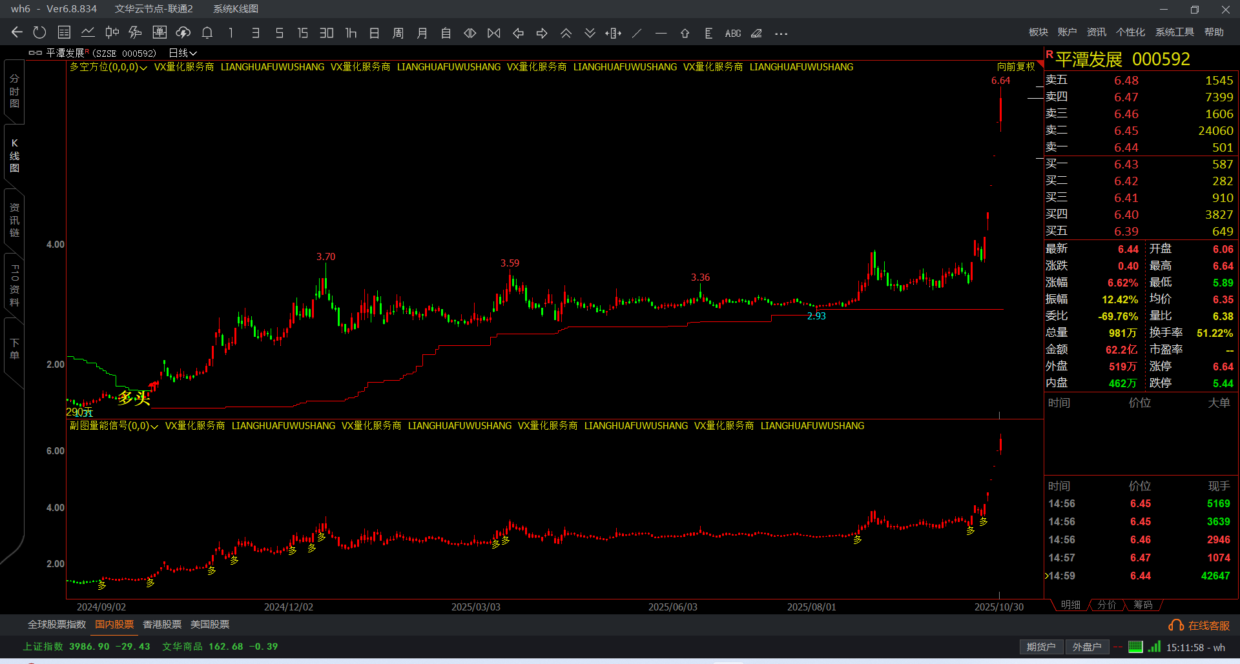Screen dimensions: 1240x664
Task: Select the 5-minute period button
Action: point(280,33)
